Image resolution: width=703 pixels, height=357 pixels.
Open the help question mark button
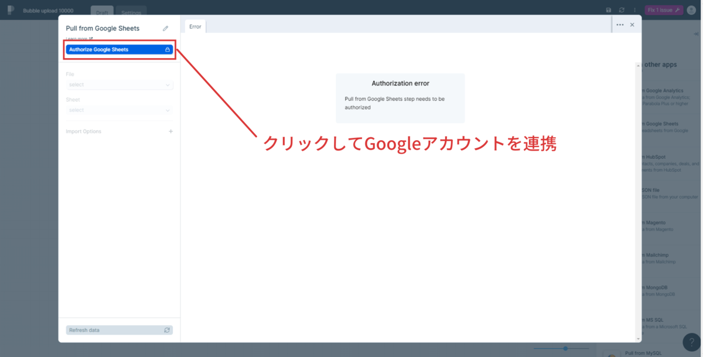[x=692, y=342]
